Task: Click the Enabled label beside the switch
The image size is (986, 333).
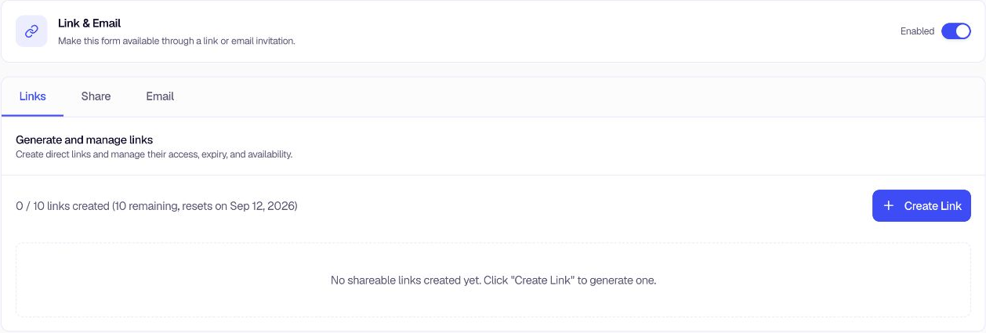Action: coord(917,31)
